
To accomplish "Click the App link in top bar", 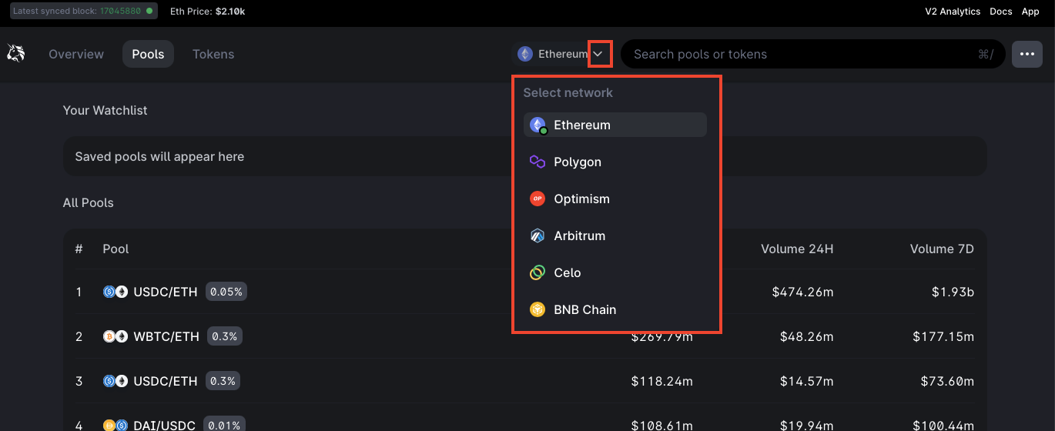I will (x=1030, y=12).
